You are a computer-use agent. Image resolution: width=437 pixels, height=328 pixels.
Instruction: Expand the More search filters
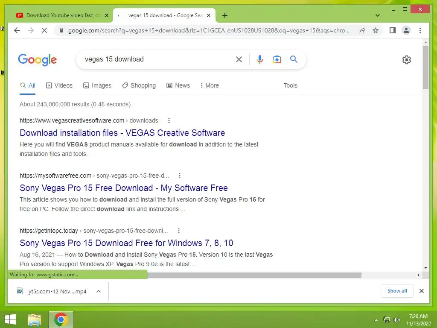click(210, 85)
